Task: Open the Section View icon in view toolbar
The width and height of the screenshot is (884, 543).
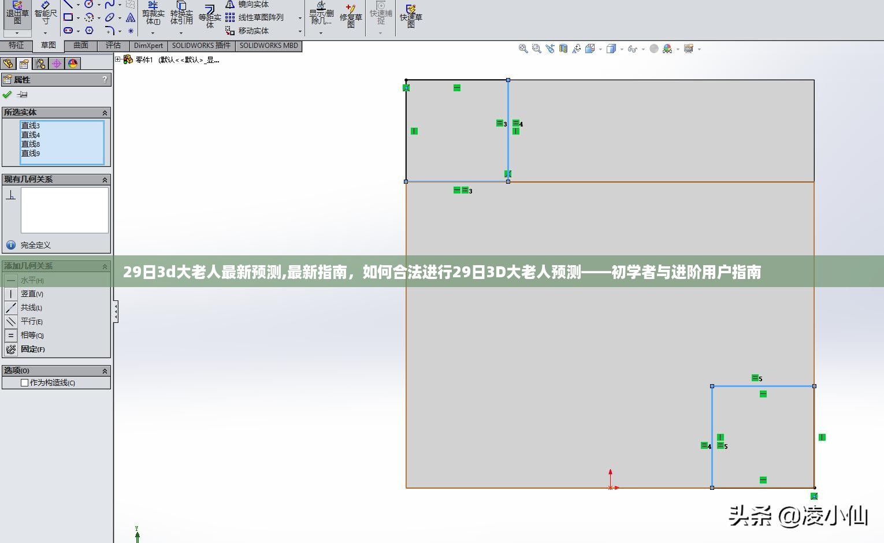Action: pos(563,49)
